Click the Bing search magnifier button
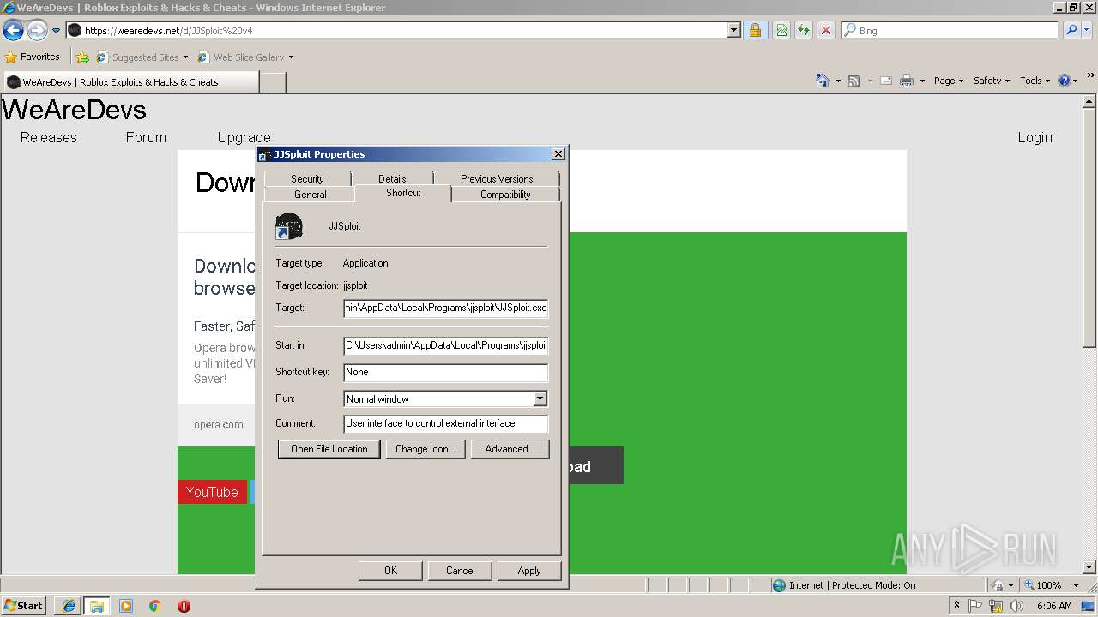This screenshot has width=1098, height=617. (1071, 30)
